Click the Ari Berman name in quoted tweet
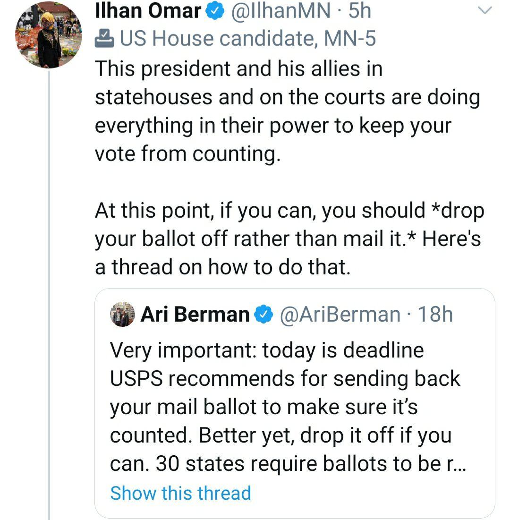510x520 pixels. (x=195, y=315)
